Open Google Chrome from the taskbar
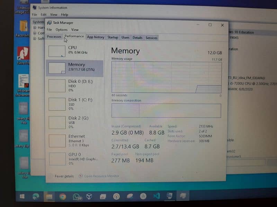 coord(63,196)
